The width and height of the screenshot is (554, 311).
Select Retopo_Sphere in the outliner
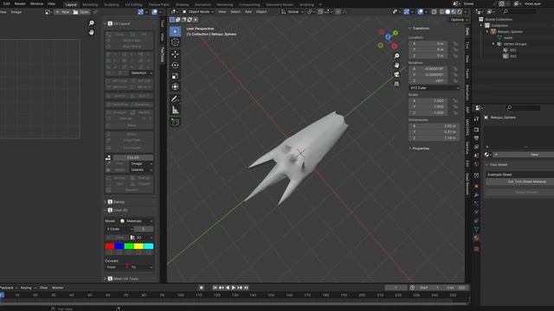pyautogui.click(x=510, y=32)
